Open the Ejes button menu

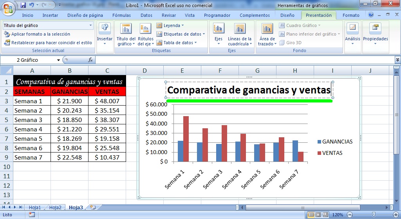[x=219, y=34]
